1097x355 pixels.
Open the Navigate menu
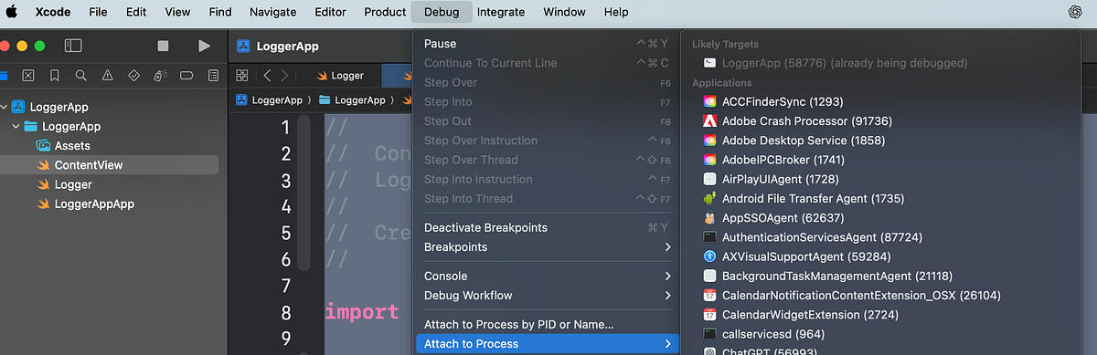pos(272,12)
